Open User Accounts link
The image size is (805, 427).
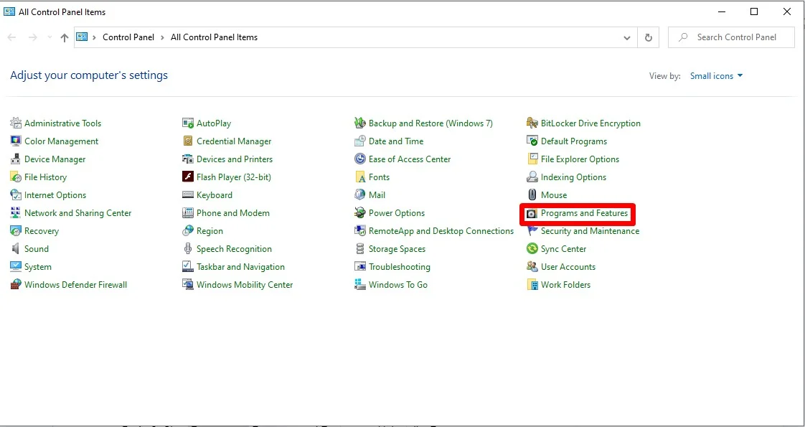coord(568,267)
